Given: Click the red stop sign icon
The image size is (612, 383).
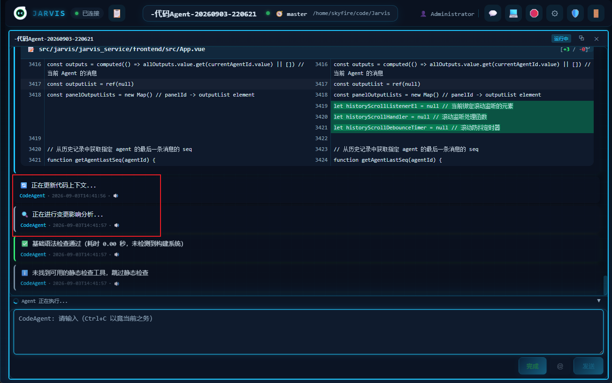Looking at the screenshot, I should click(534, 14).
